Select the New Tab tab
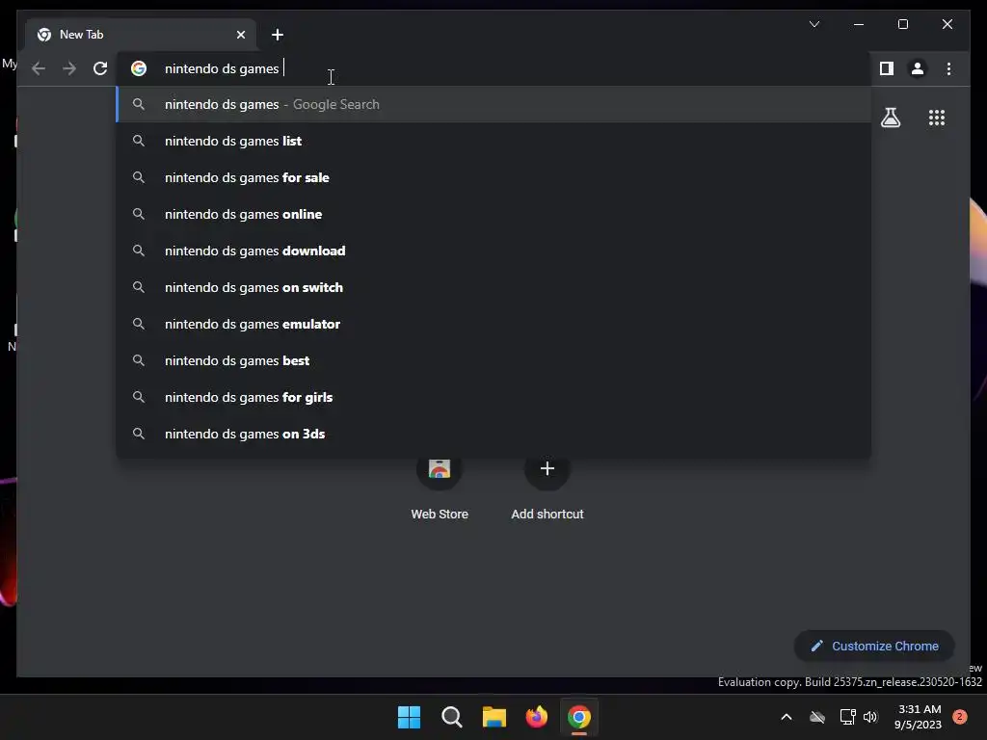The width and height of the screenshot is (987, 740). point(141,35)
